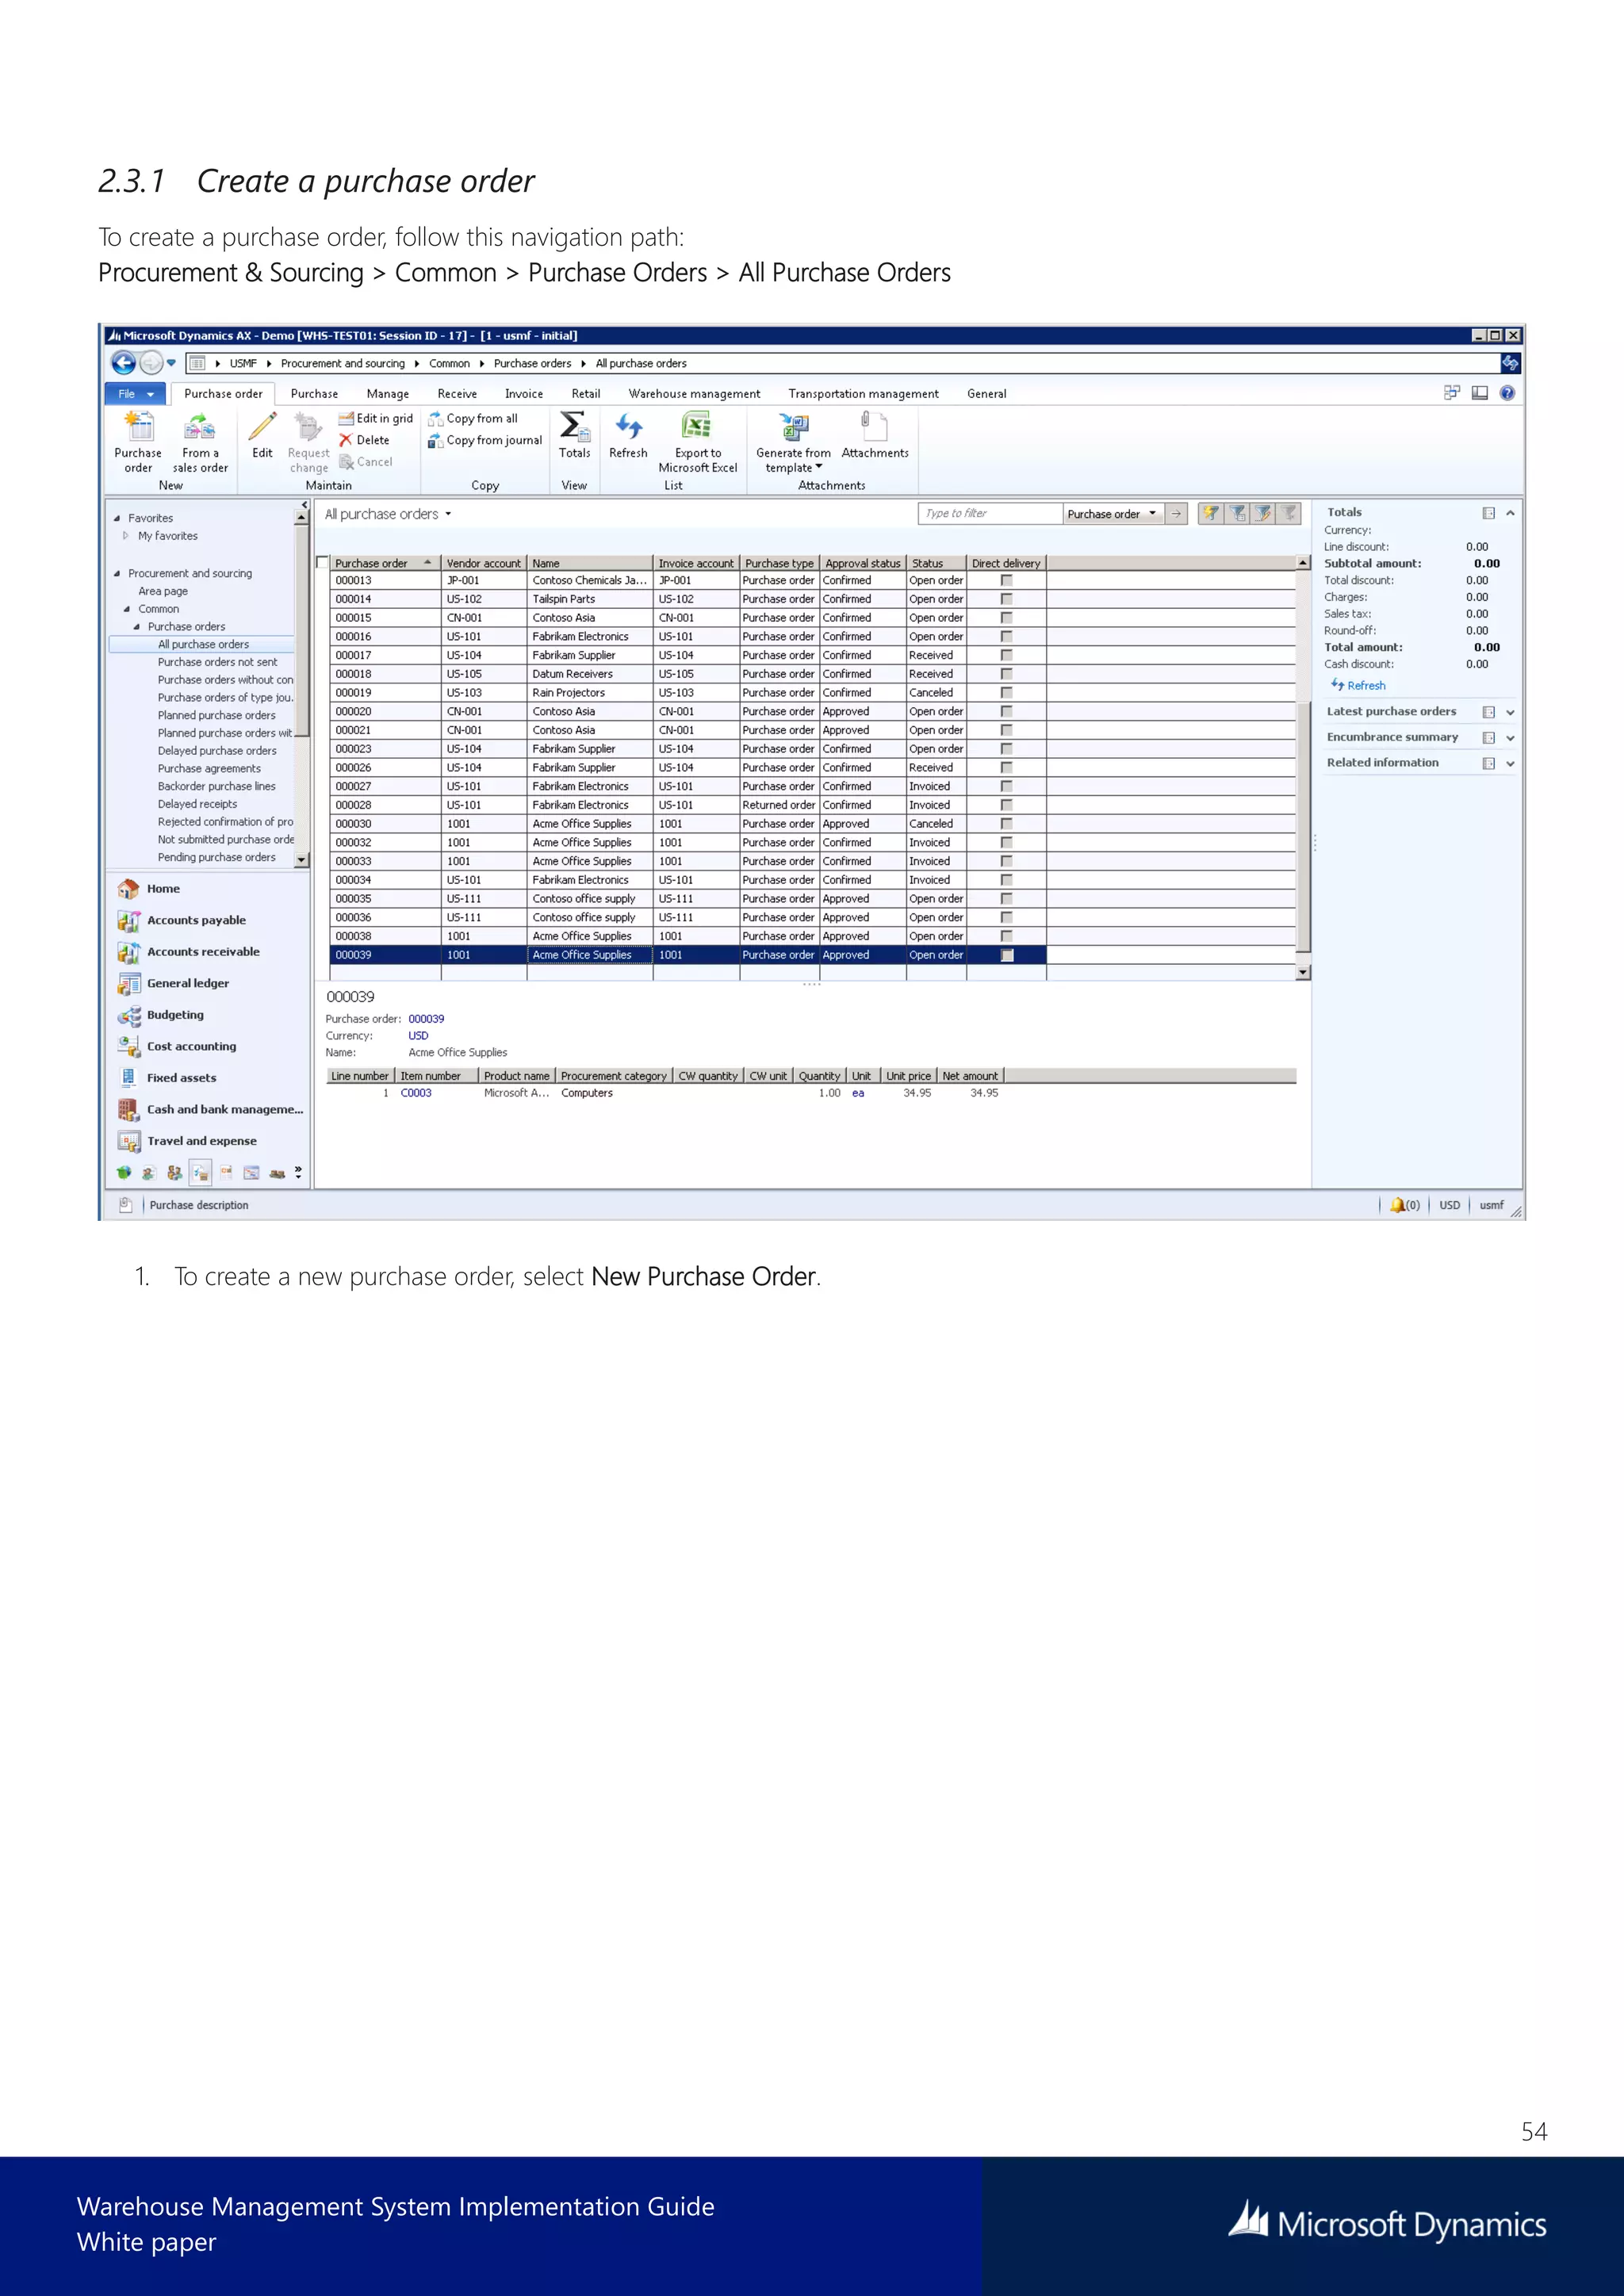
Task: Switch to the Invoice ribbon tab
Action: coord(524,394)
